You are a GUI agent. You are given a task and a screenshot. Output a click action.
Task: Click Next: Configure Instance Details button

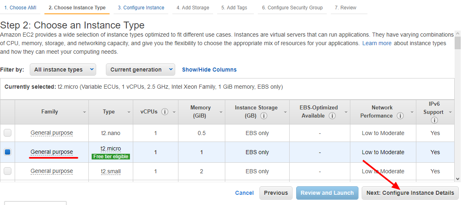pos(410,193)
